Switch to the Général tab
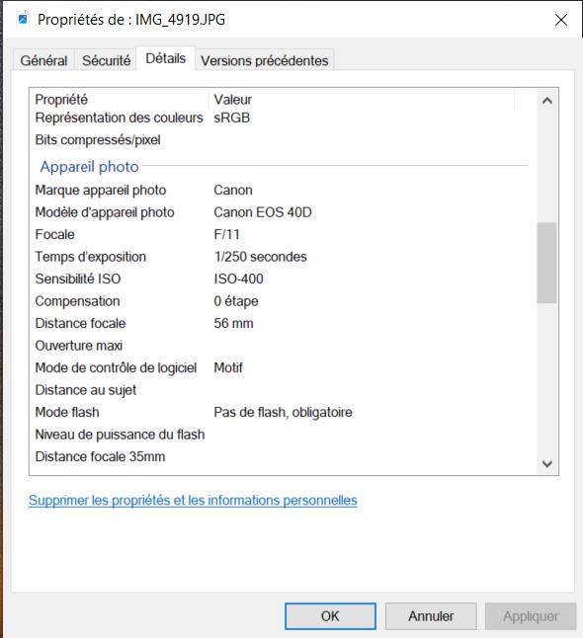Image resolution: width=583 pixels, height=638 pixels. pyautogui.click(x=43, y=60)
